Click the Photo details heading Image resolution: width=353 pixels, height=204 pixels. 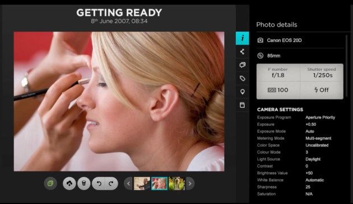coord(277,25)
